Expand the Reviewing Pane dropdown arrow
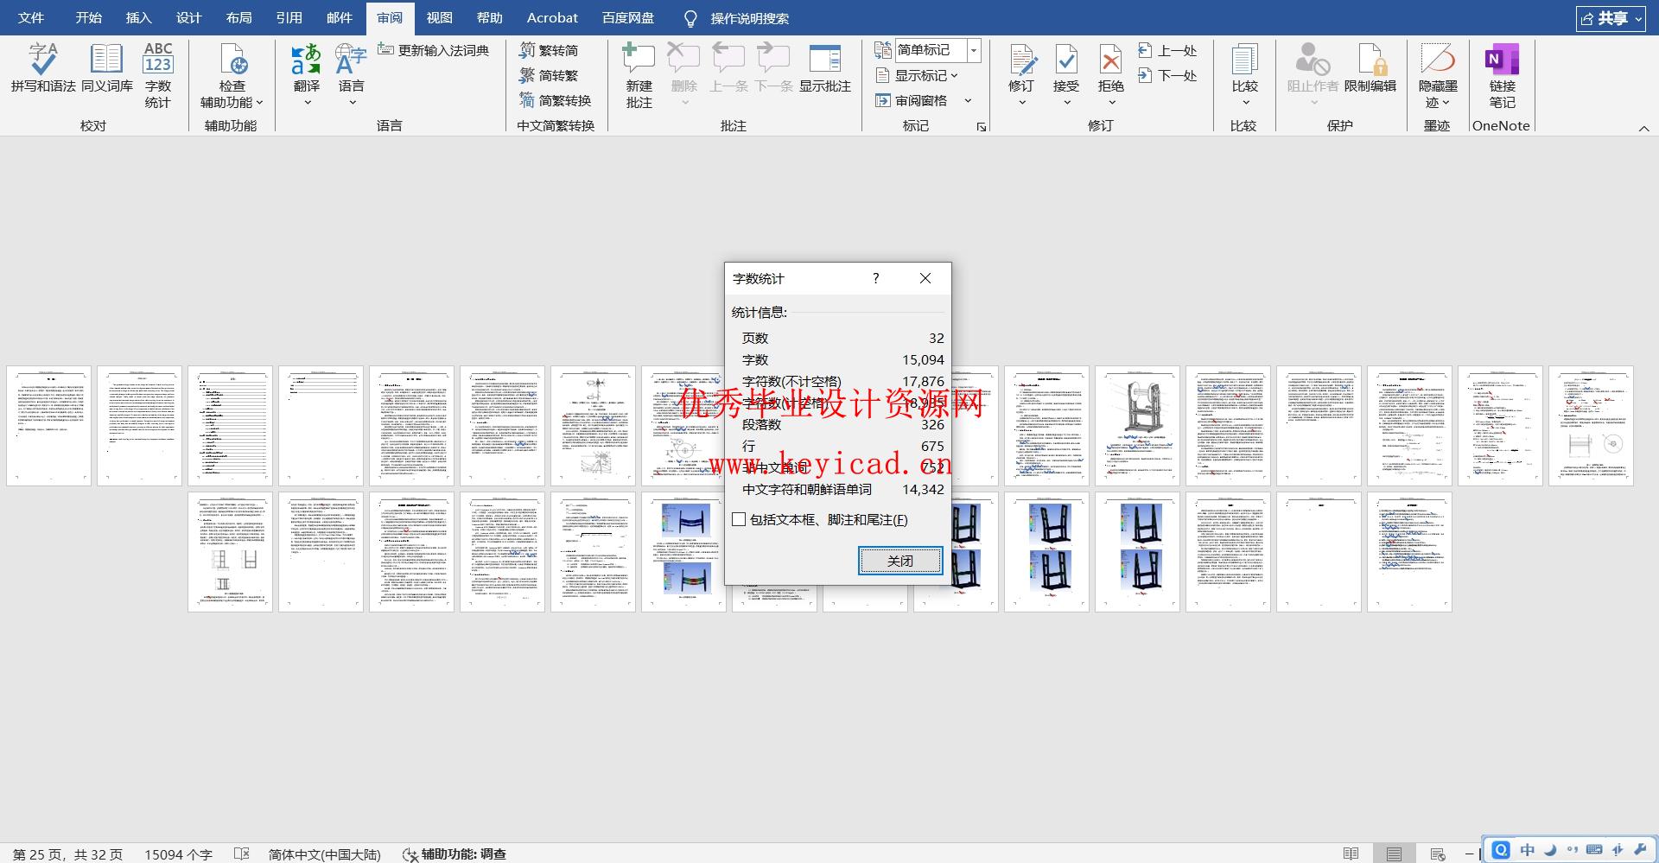This screenshot has width=1659, height=863. tap(968, 100)
